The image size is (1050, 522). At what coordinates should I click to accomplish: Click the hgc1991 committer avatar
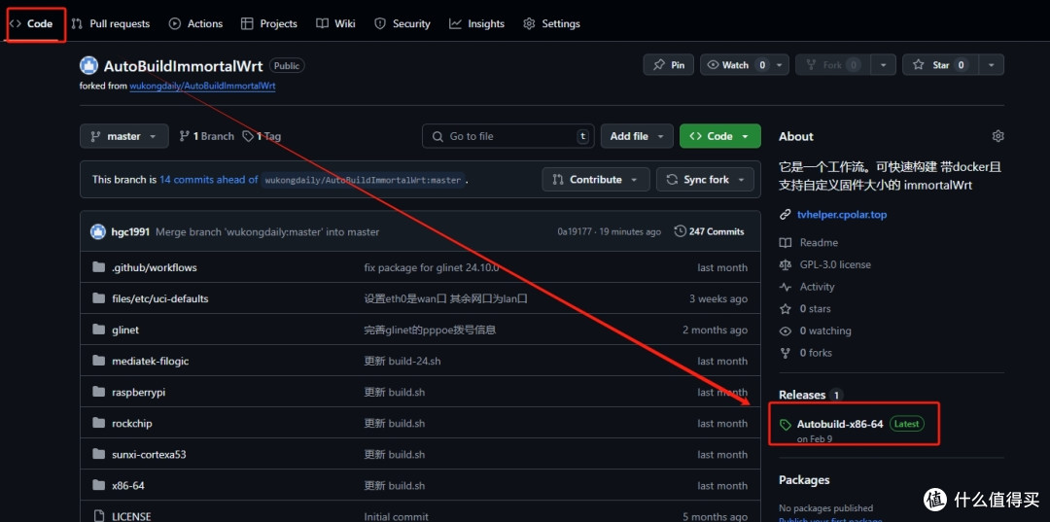[x=98, y=231]
